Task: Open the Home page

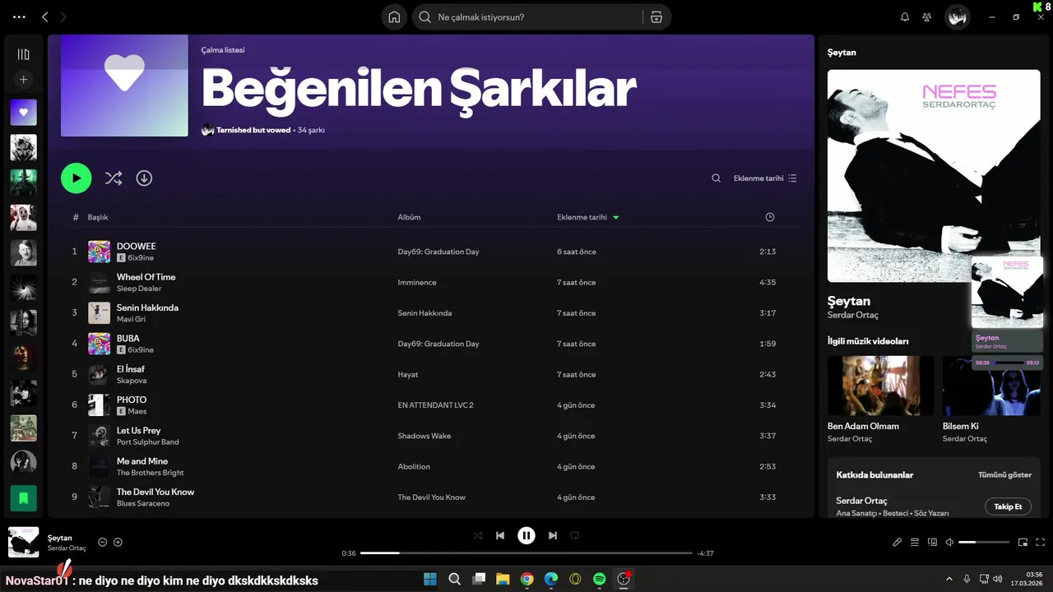Action: click(x=394, y=16)
